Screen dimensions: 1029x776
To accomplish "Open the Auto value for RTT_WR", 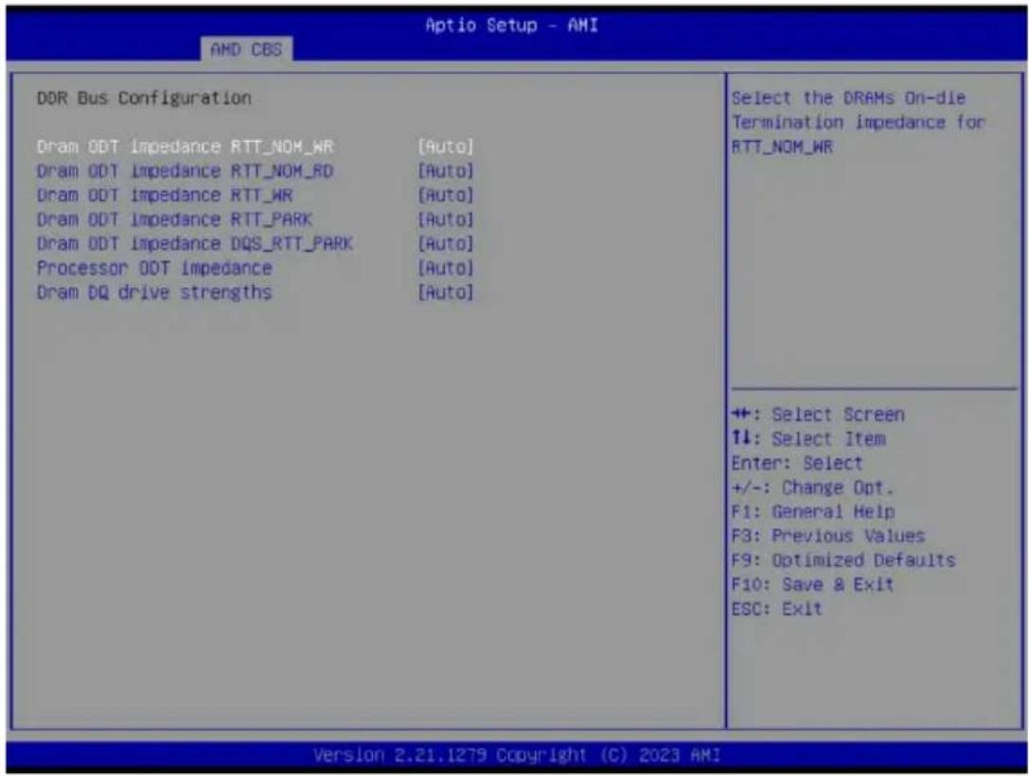I will pyautogui.click(x=446, y=195).
